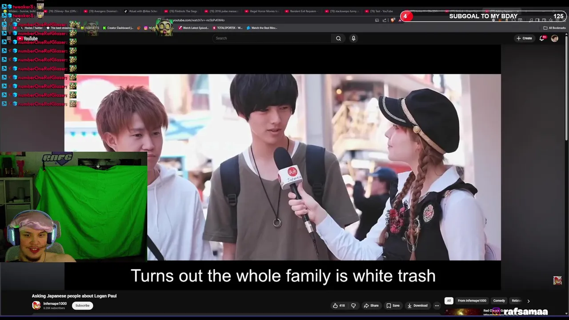
Task: Click the YouTube search magnifier button
Action: 338,38
